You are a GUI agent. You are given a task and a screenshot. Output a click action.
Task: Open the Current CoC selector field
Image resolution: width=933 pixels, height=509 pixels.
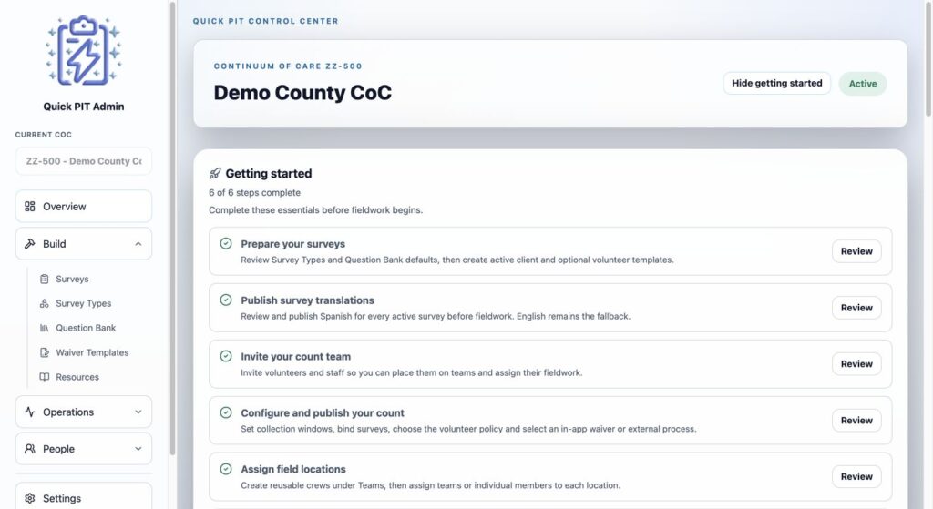click(x=83, y=161)
